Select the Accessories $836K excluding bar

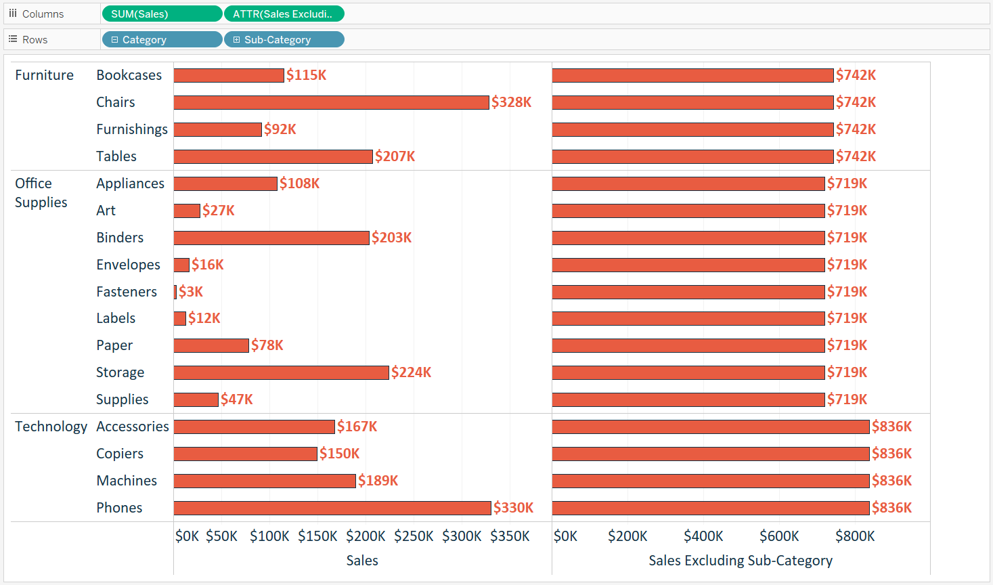[710, 427]
